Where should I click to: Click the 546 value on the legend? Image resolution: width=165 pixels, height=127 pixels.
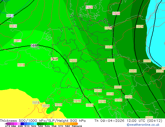point(47,126)
